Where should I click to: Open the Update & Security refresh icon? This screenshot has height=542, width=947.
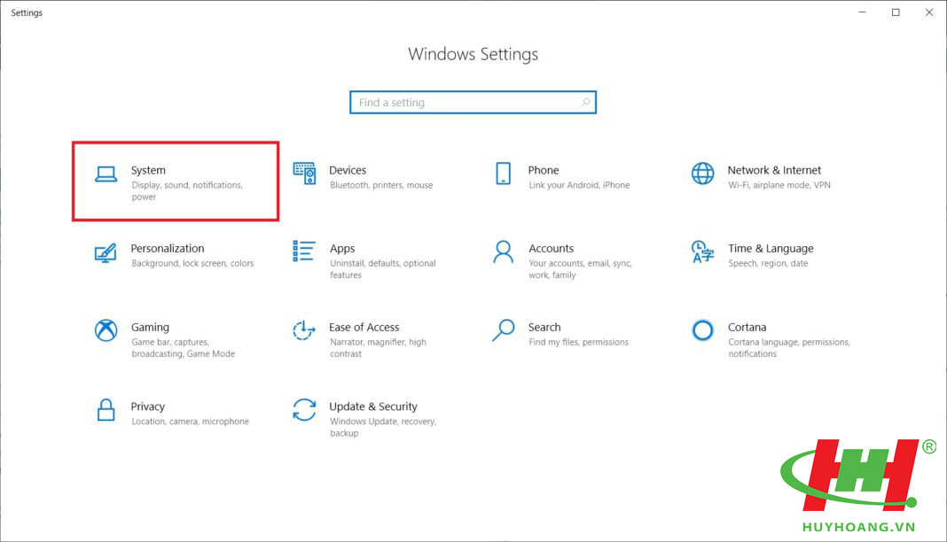click(x=304, y=409)
